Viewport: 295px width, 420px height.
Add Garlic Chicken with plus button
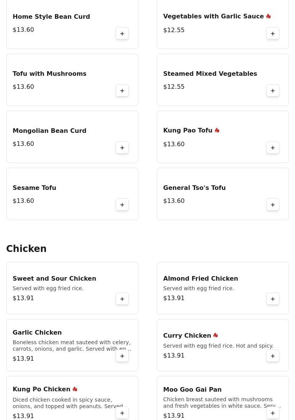(122, 356)
